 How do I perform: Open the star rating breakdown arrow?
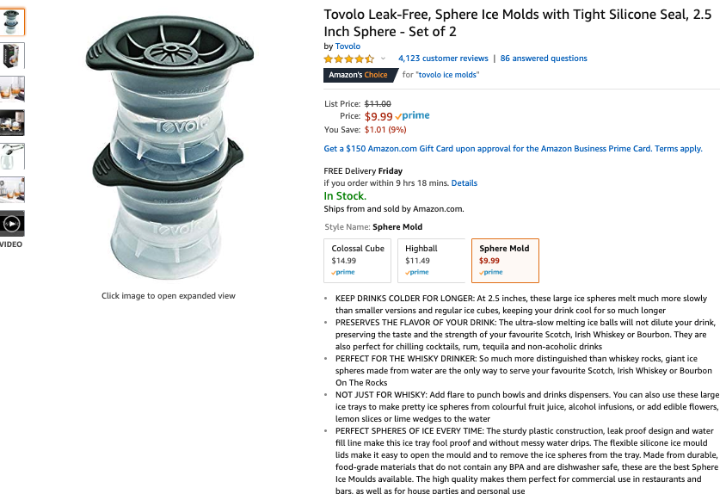point(383,59)
